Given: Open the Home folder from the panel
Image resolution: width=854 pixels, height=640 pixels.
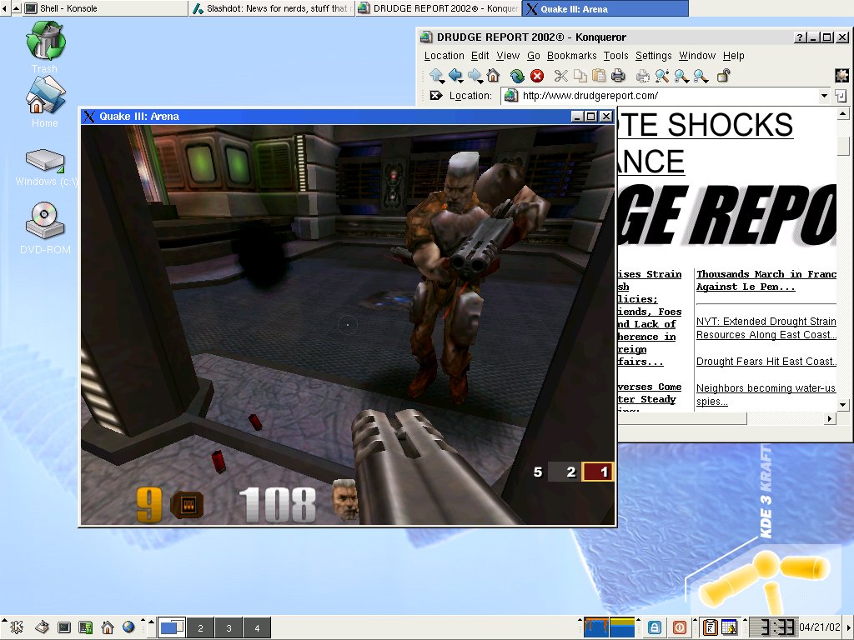Looking at the screenshot, I should pos(108,627).
